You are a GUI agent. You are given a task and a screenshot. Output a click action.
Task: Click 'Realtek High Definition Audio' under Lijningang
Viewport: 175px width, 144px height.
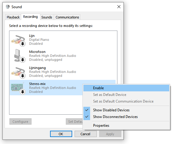[52, 72]
